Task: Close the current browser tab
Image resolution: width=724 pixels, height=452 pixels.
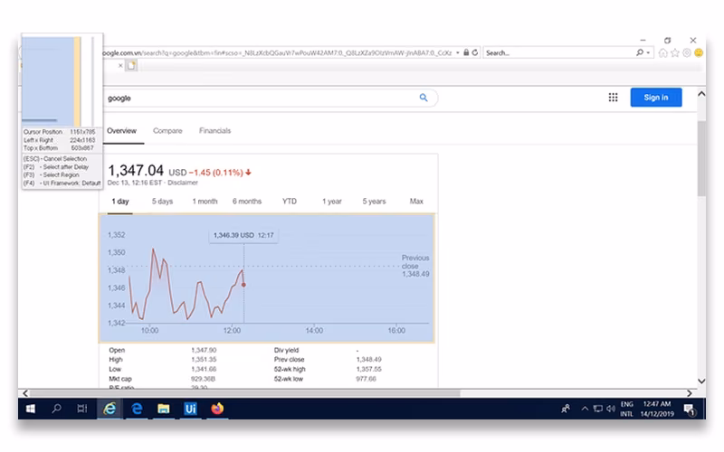Action: coord(120,65)
